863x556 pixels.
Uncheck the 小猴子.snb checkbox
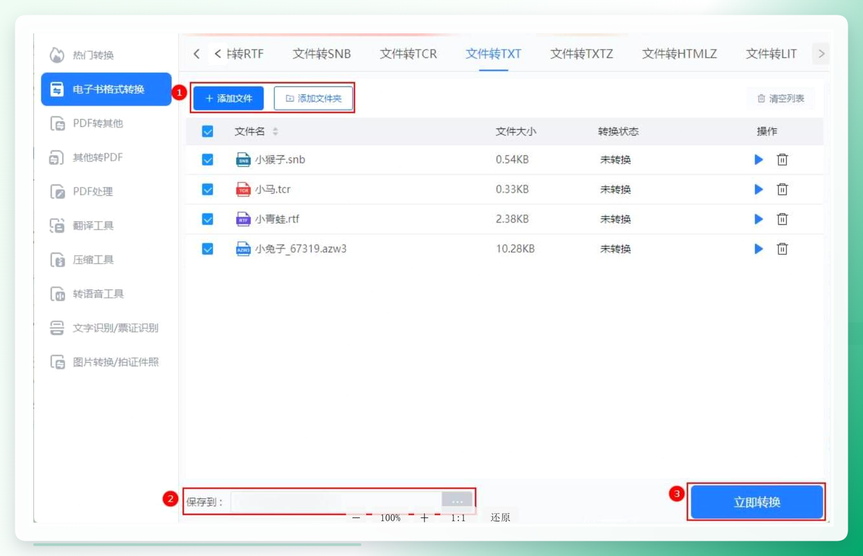pyautogui.click(x=208, y=160)
